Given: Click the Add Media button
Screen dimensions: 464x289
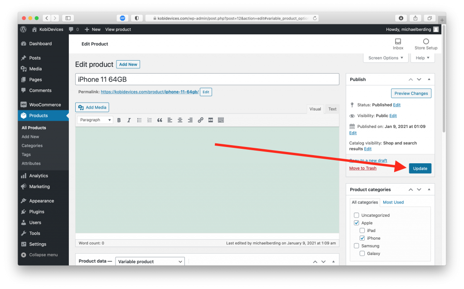Looking at the screenshot, I should coord(92,107).
